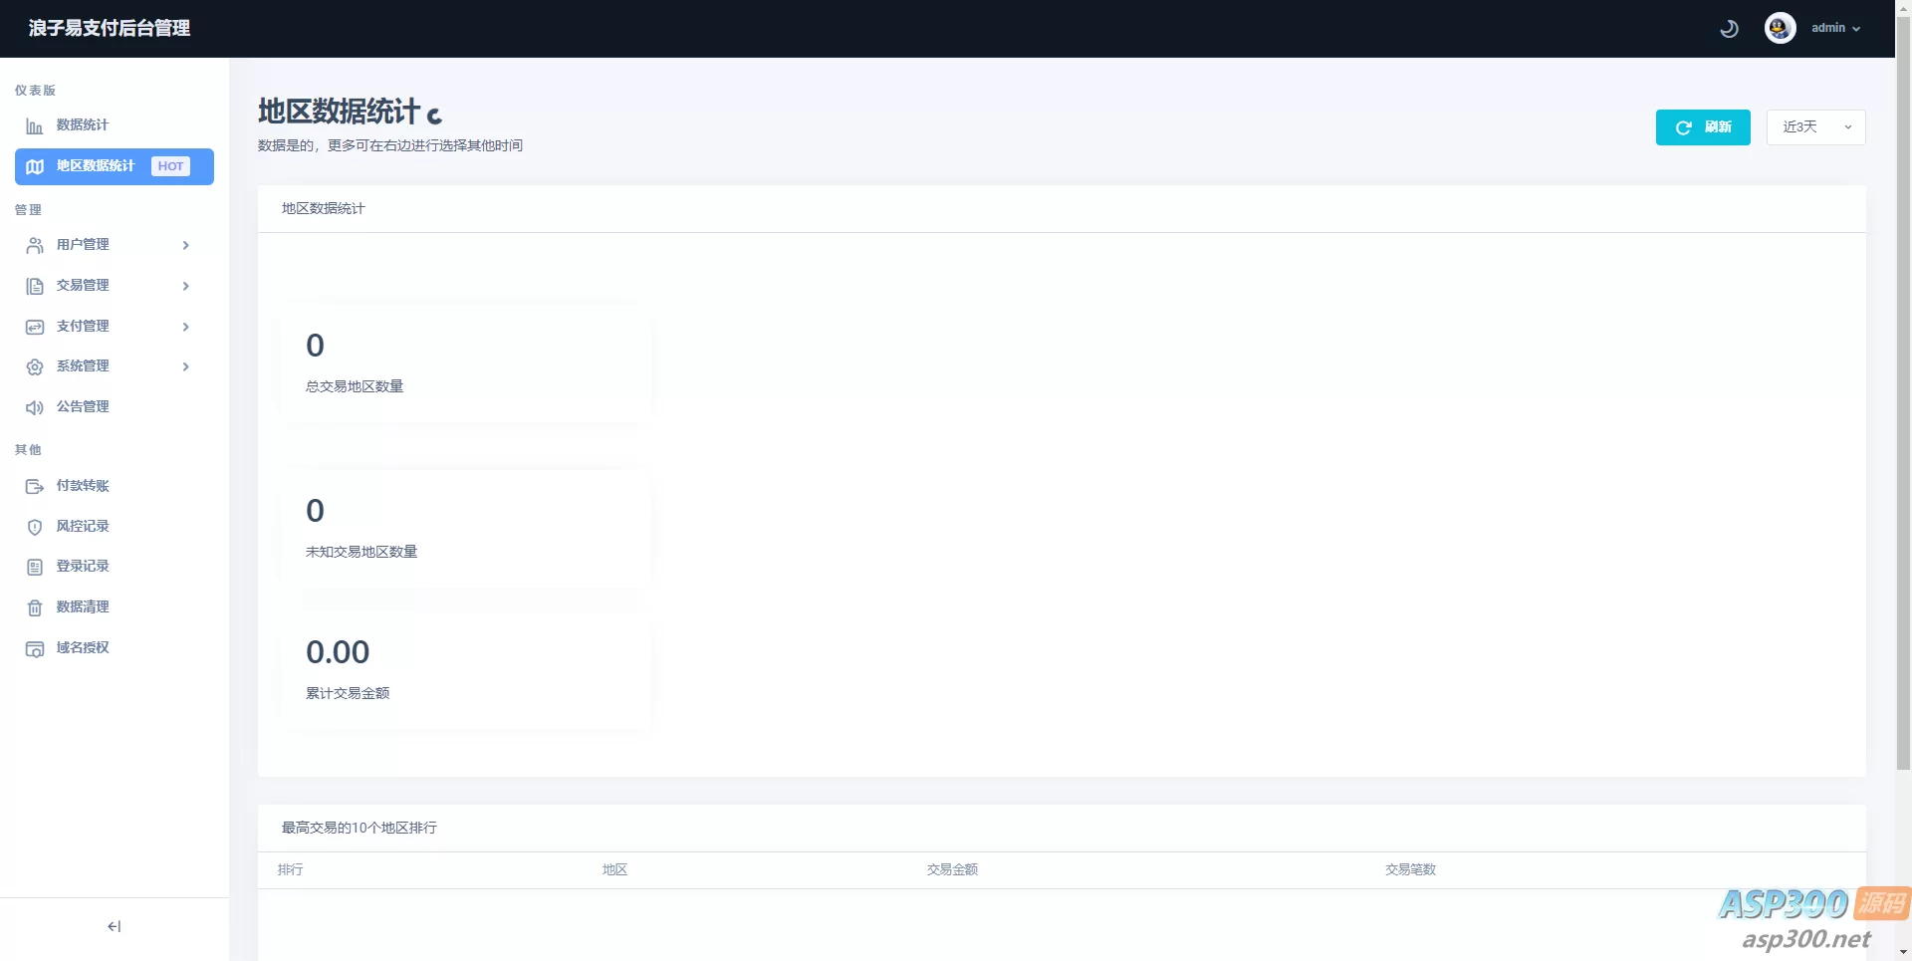Click the 刷新 refresh button
1912x961 pixels.
[1703, 127]
